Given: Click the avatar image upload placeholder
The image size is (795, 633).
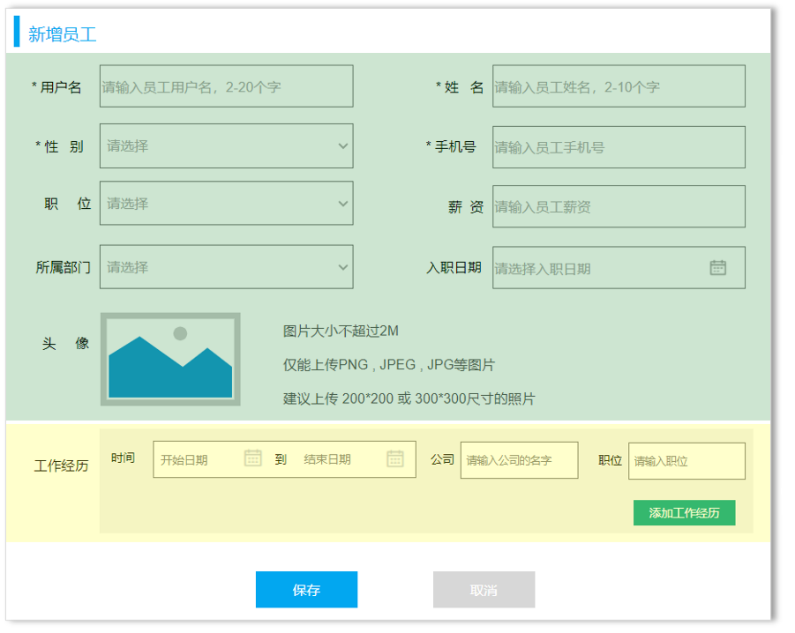Looking at the screenshot, I should click(x=170, y=360).
